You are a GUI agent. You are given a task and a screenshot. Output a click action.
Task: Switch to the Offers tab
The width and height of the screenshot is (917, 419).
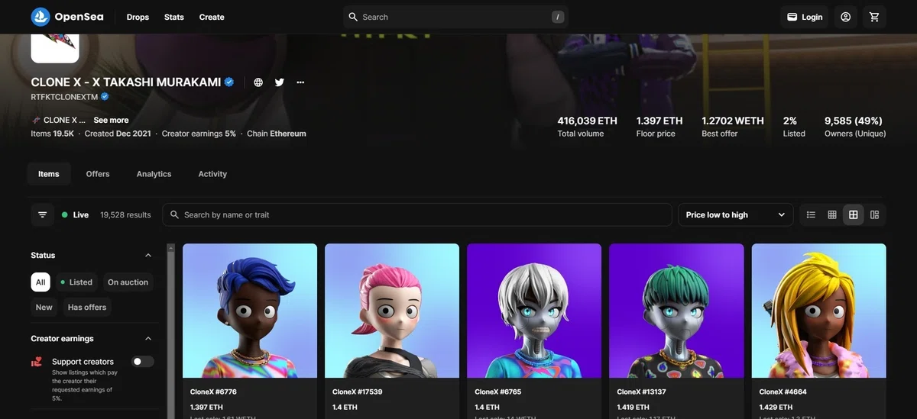point(98,174)
